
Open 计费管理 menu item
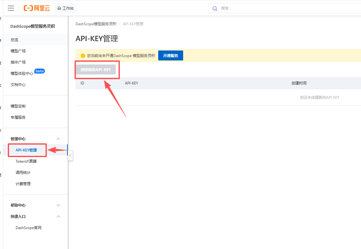23,184
